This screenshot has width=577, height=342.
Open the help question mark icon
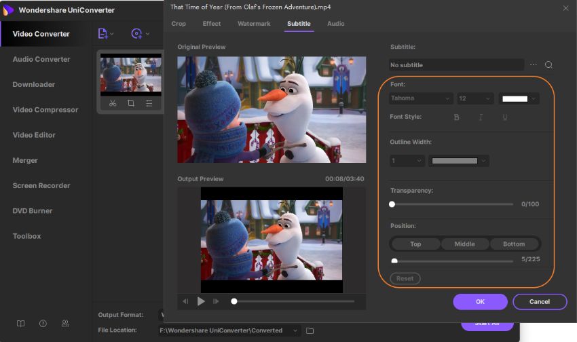(43, 323)
